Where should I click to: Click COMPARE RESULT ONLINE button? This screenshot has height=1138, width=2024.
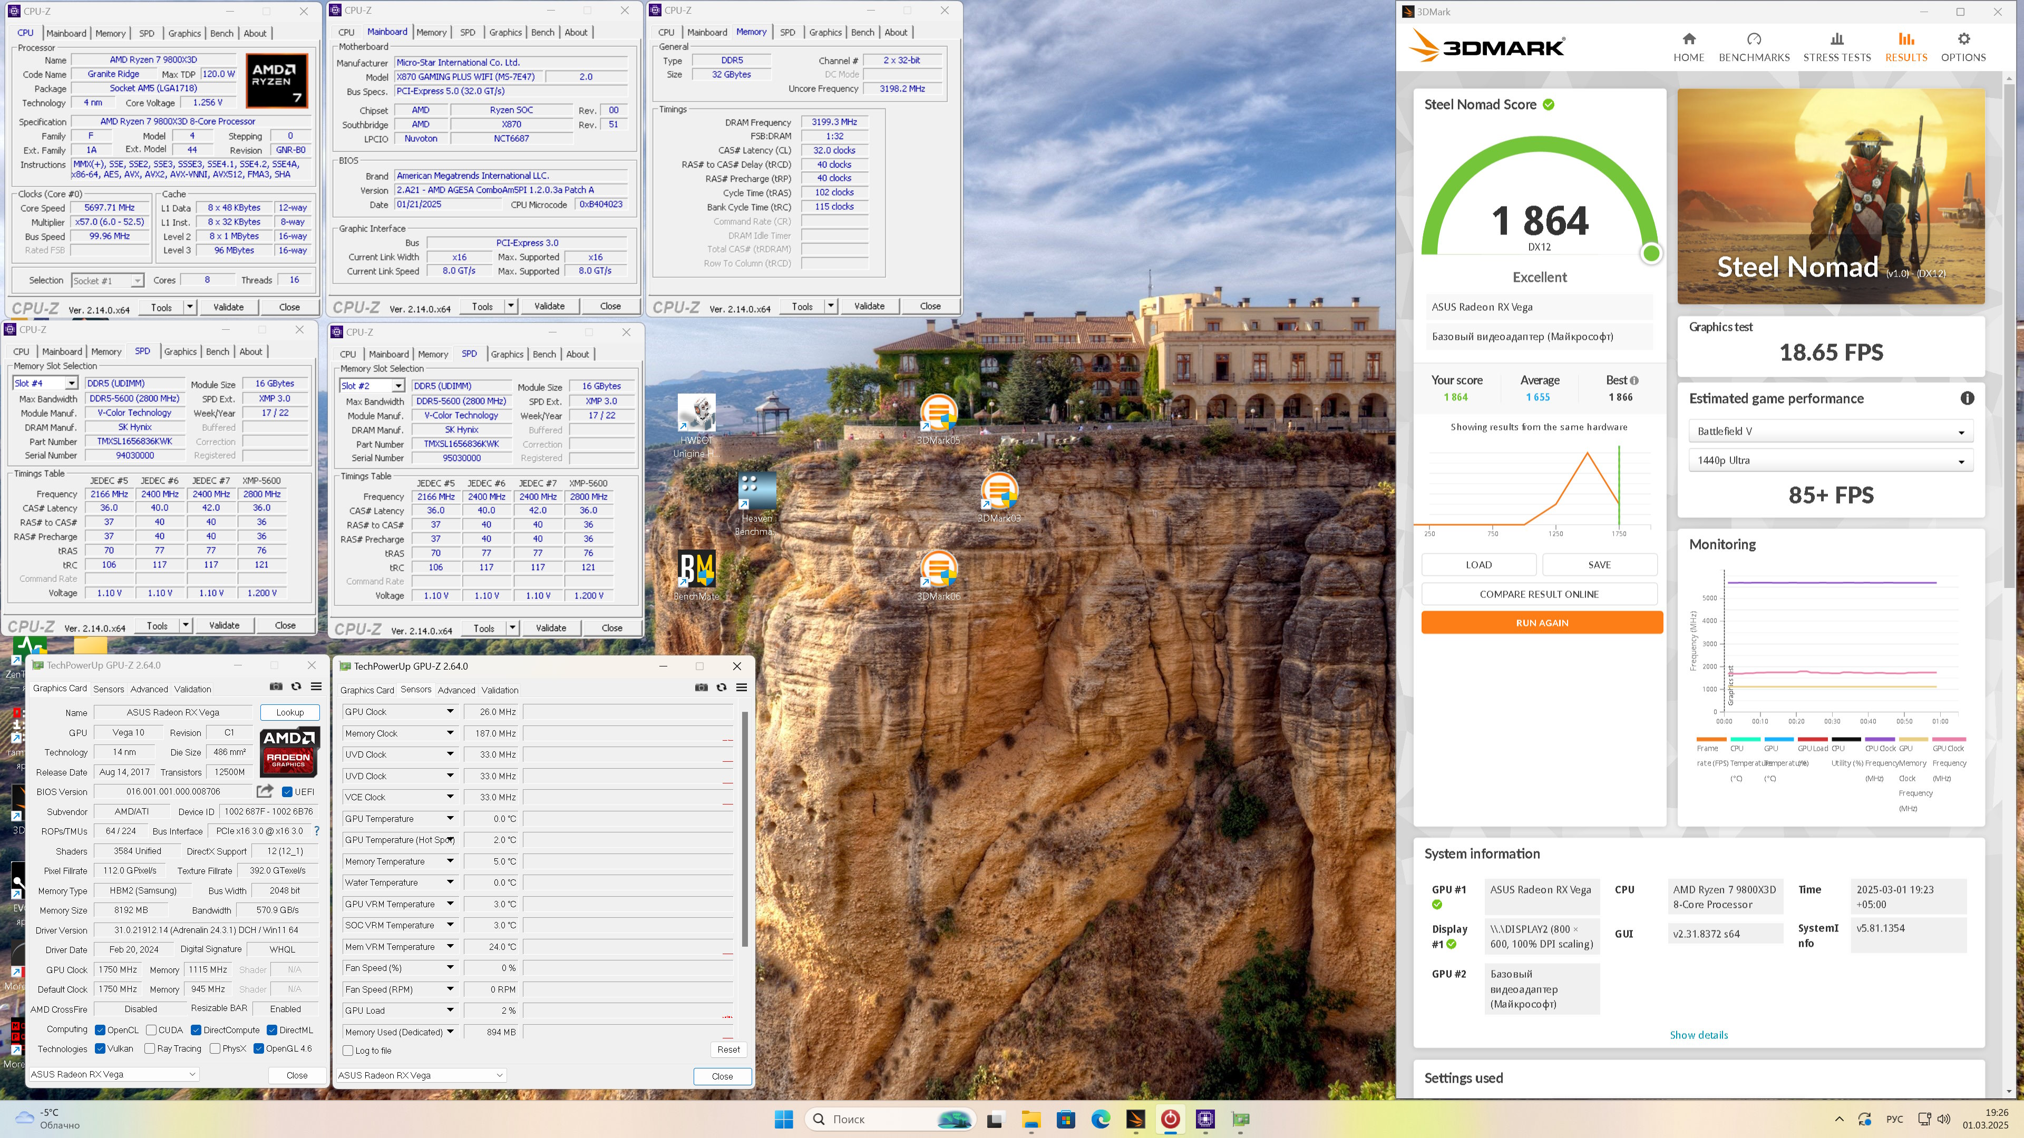pyautogui.click(x=1539, y=594)
